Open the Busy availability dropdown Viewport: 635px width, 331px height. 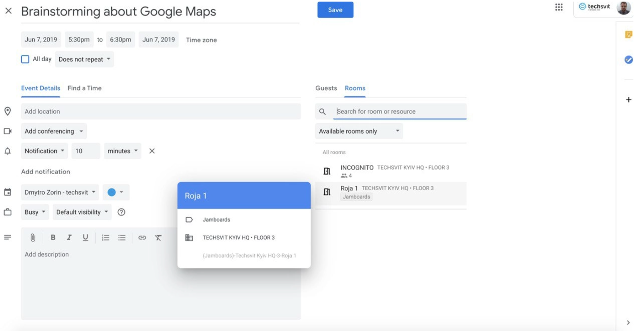tap(35, 212)
